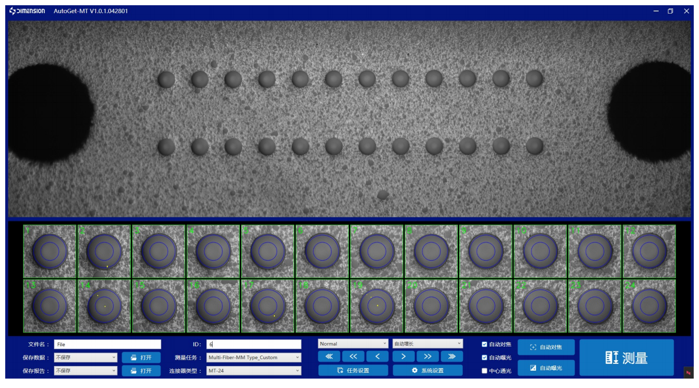
Task: Advance with the single-right arrow button
Action: click(x=403, y=357)
